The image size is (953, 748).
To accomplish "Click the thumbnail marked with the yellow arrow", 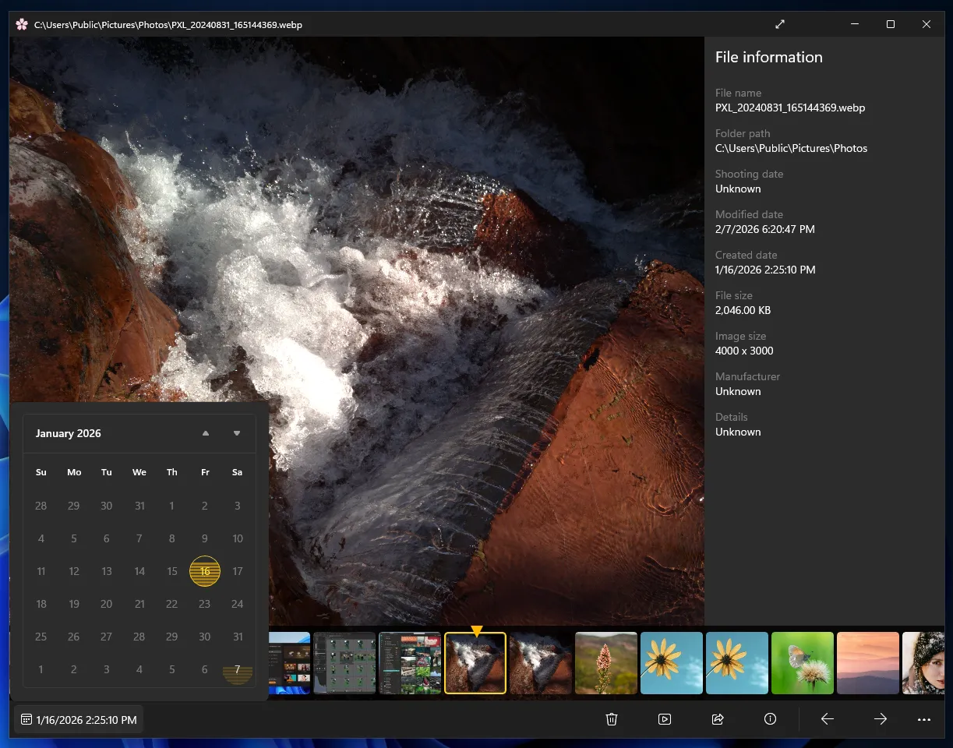I will point(475,662).
